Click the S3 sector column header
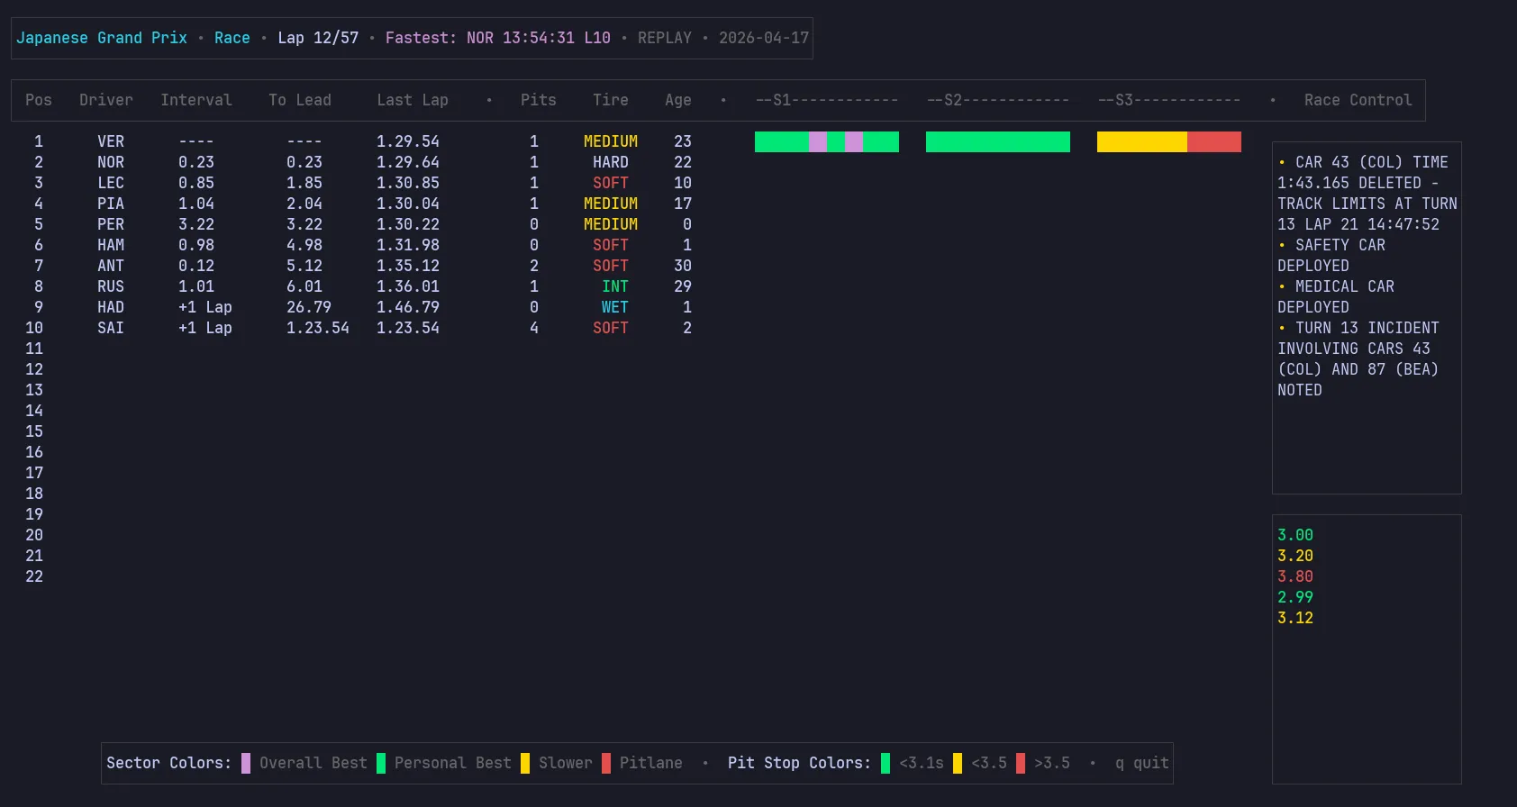This screenshot has width=1517, height=807. point(1169,100)
